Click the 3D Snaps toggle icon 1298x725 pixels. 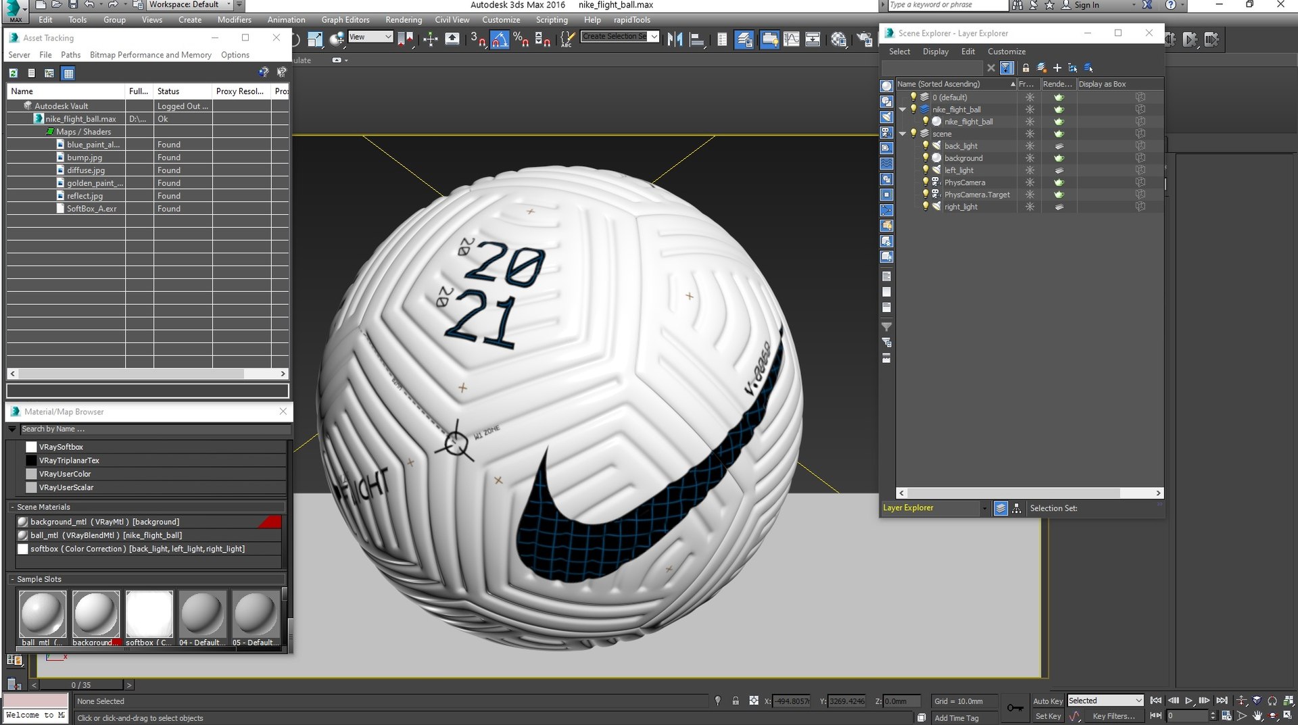478,40
